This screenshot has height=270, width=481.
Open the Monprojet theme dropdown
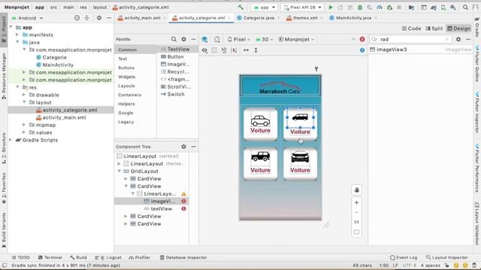(x=296, y=39)
